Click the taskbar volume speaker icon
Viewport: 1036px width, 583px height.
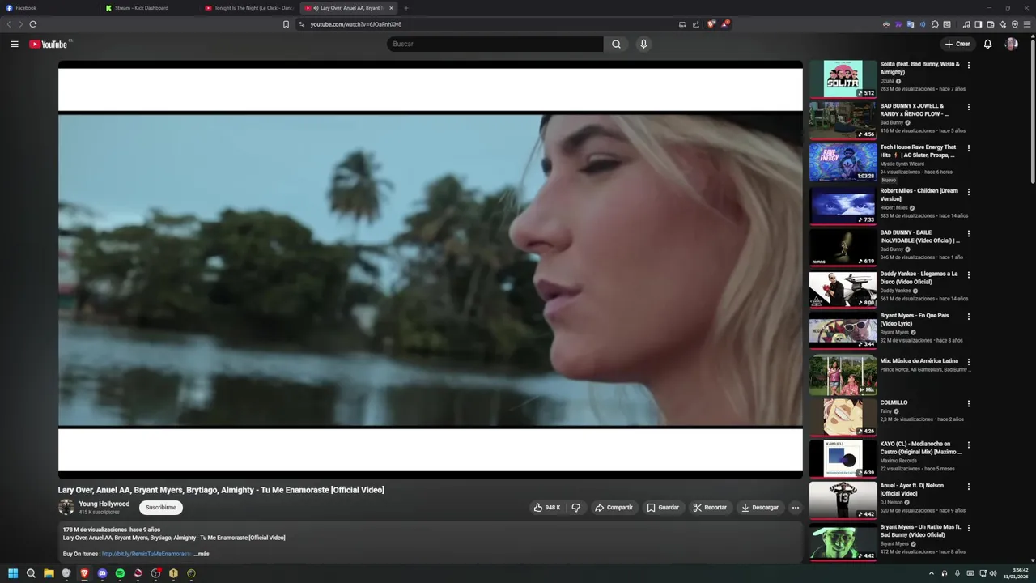click(x=993, y=573)
